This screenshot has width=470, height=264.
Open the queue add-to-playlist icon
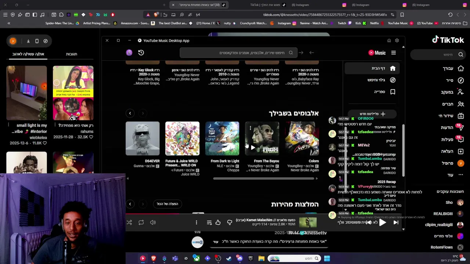209,222
